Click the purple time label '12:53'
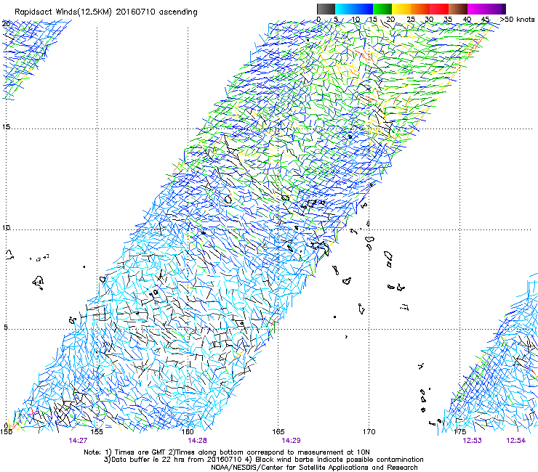This screenshot has width=538, height=472. pos(472,441)
